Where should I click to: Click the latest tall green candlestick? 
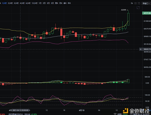point(128,19)
